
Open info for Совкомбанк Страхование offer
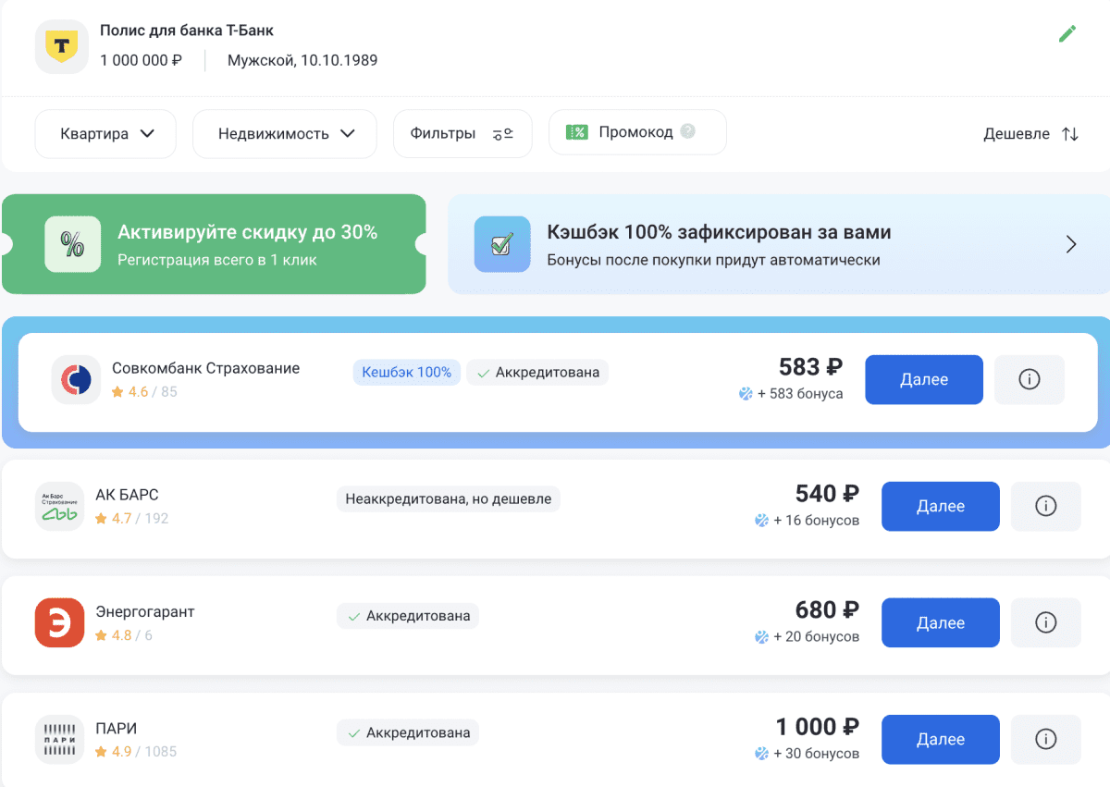[x=1029, y=380]
